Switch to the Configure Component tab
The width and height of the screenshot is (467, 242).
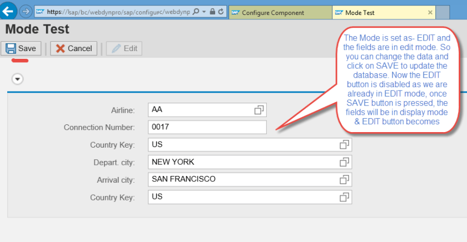(x=272, y=12)
